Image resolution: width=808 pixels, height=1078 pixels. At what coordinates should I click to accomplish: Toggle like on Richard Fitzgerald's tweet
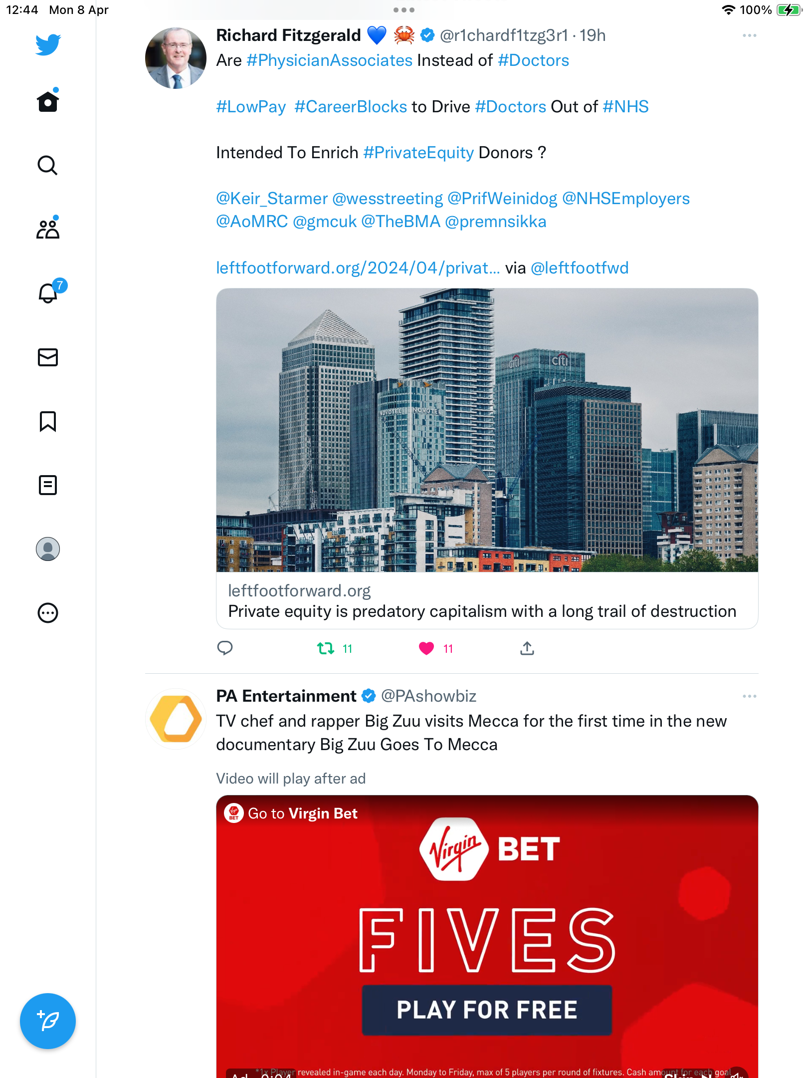point(426,648)
